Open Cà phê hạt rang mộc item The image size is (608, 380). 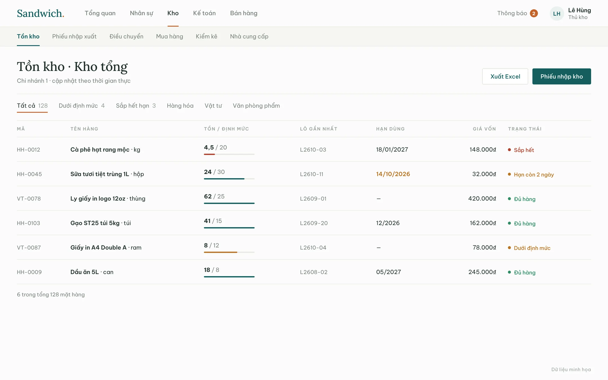(x=100, y=149)
